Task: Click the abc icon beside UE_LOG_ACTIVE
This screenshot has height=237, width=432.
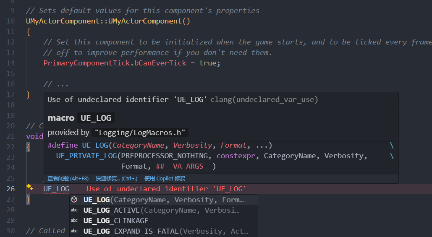Action: point(74,210)
